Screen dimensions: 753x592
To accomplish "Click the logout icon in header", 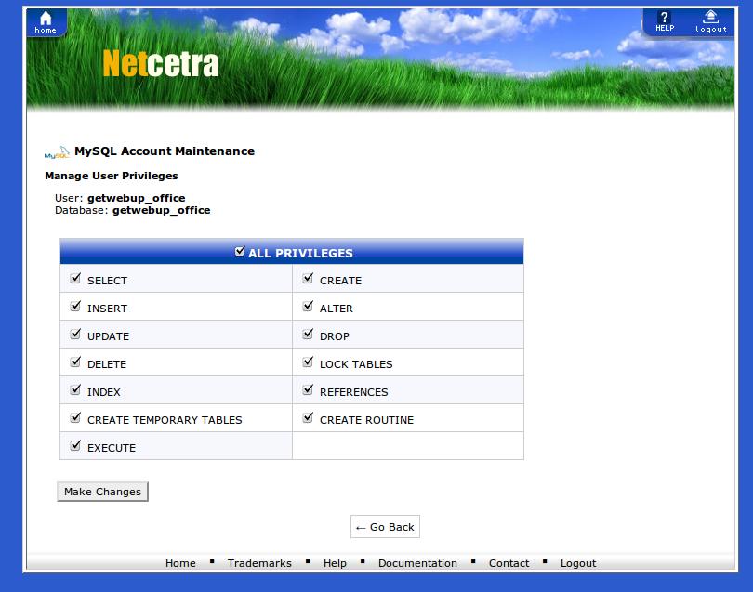I will pos(710,21).
